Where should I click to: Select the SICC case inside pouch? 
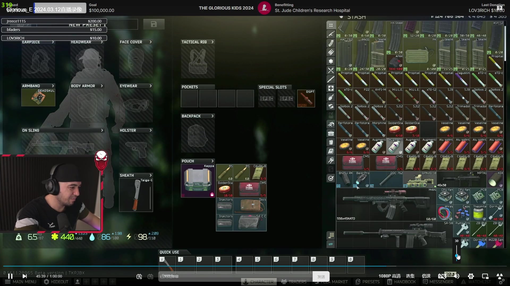point(250,223)
